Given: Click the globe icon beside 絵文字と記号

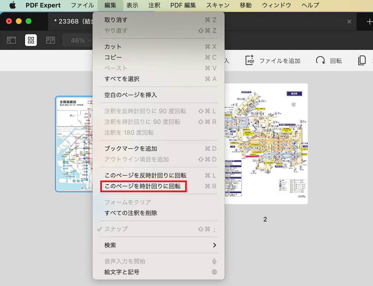Looking at the screenshot, I should [214, 272].
